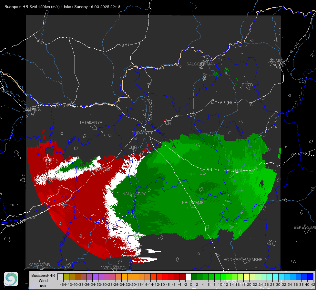Screen dimensions: 316x290
Task: Click the Budapest-HR Wind m/s legend title
Action: tap(43, 280)
